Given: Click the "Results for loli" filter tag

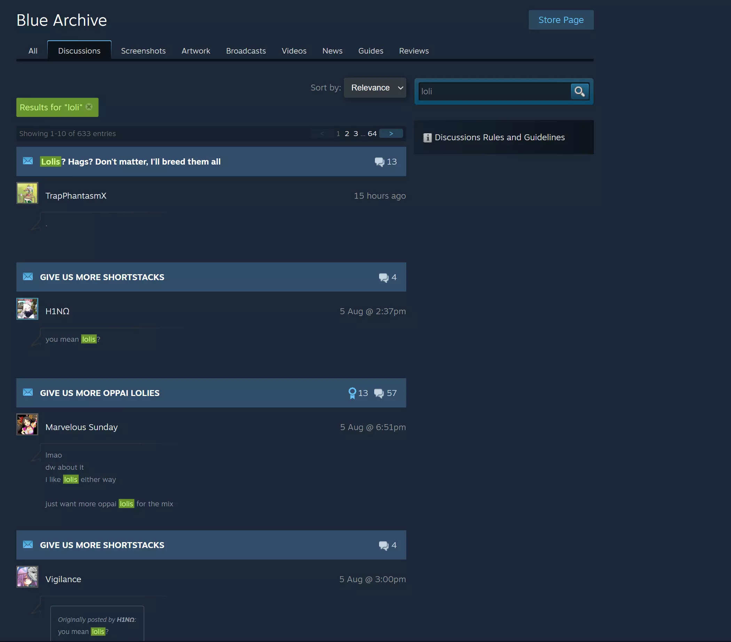Looking at the screenshot, I should [x=57, y=107].
